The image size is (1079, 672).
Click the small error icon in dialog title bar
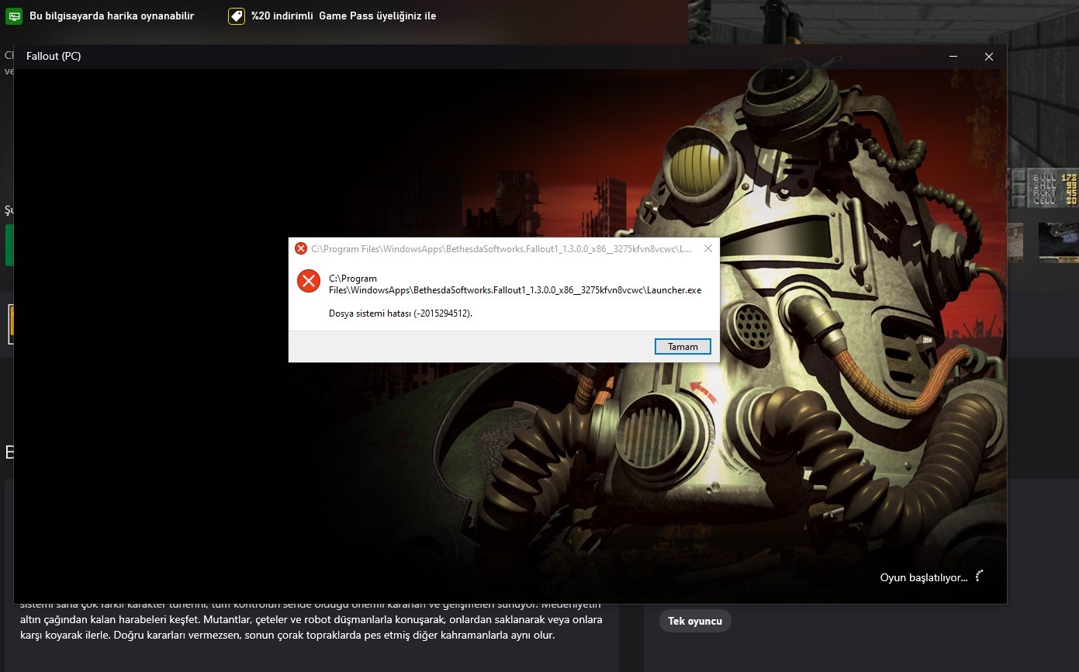pyautogui.click(x=301, y=248)
